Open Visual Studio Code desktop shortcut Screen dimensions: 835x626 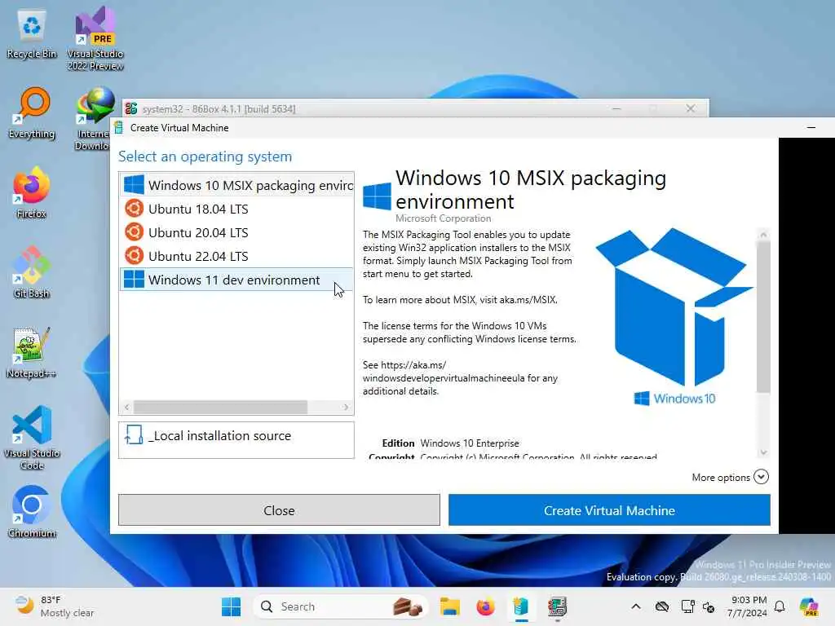click(32, 438)
